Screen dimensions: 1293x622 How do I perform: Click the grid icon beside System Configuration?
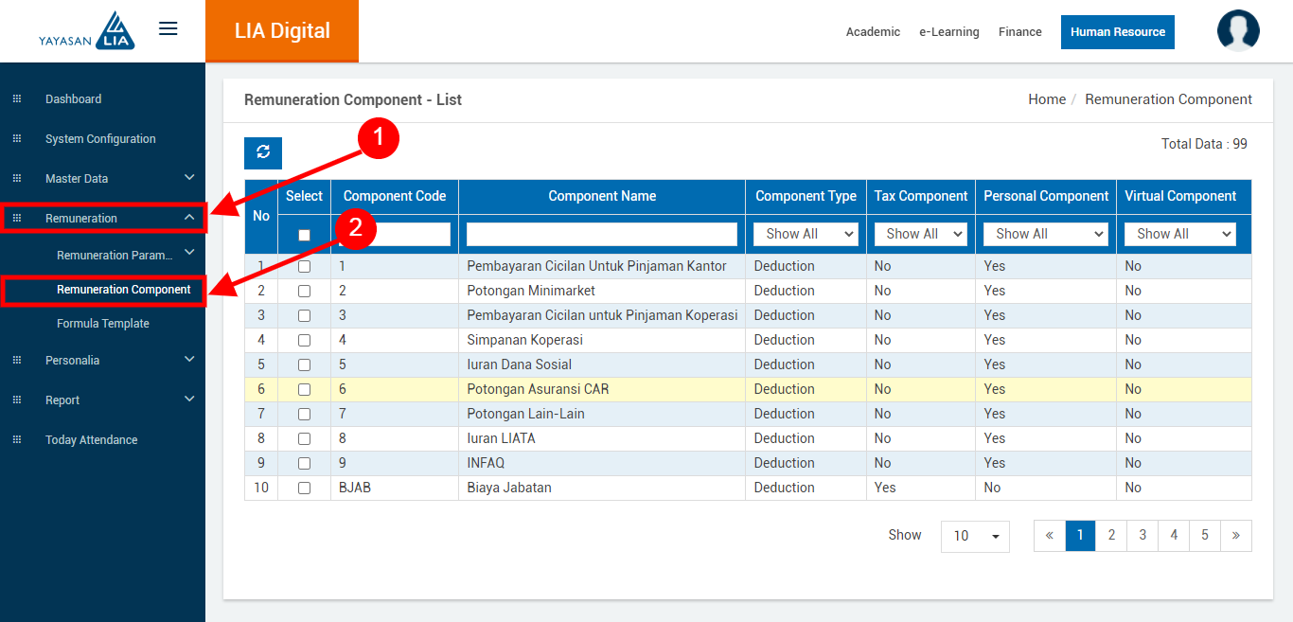tap(16, 139)
